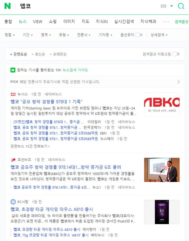This screenshot has width=189, height=241.
Task: Open the 뉴스검색 가이드 link
Action: (x=75, y=70)
